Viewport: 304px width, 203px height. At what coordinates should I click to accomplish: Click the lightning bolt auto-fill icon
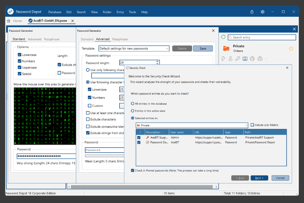pos(223,59)
